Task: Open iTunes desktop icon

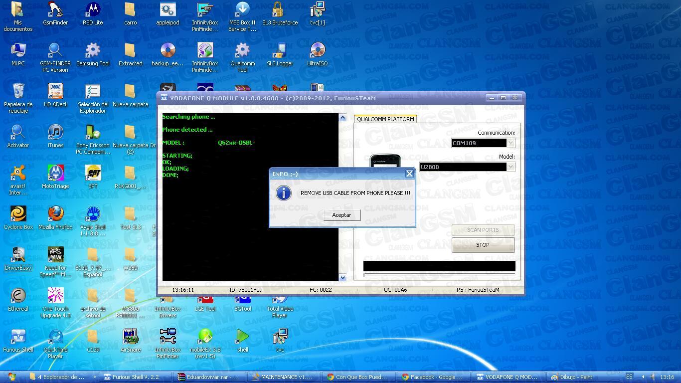Action: pyautogui.click(x=55, y=137)
